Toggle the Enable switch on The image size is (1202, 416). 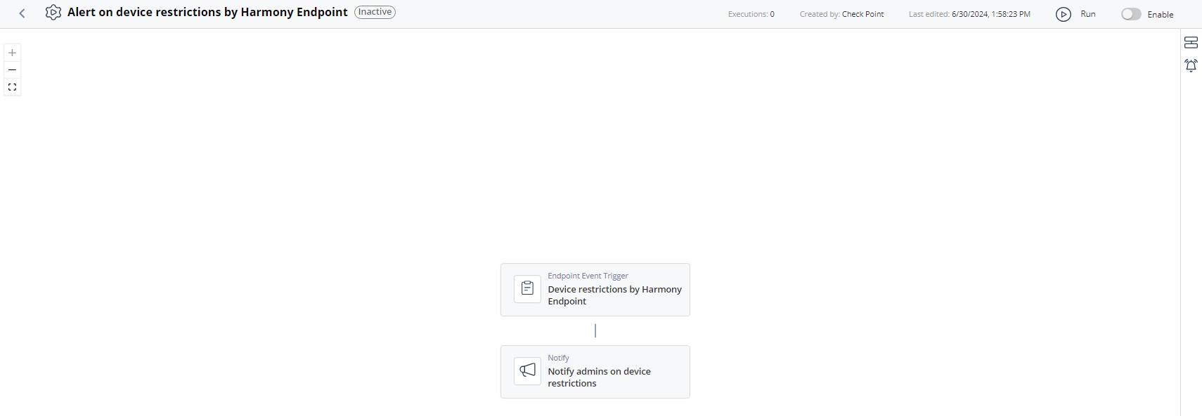point(1131,14)
